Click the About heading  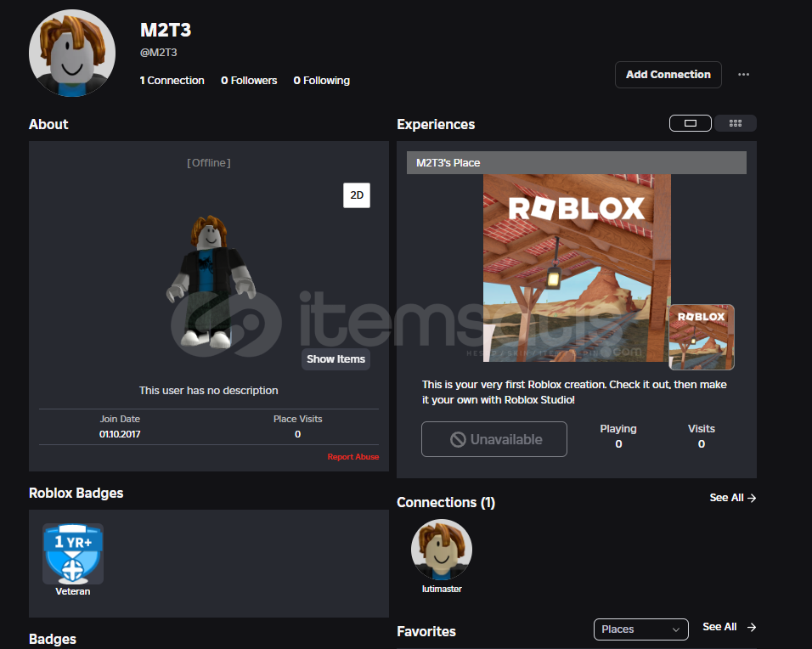coord(48,124)
